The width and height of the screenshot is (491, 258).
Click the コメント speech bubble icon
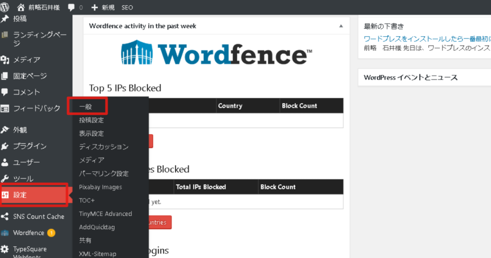click(x=5, y=92)
